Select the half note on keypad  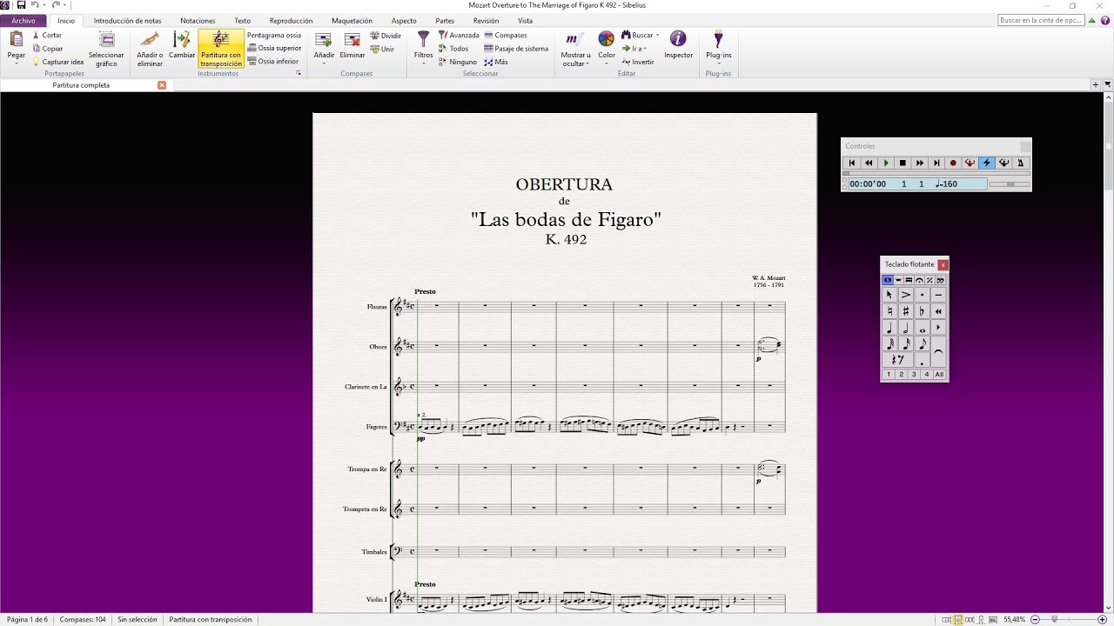pyautogui.click(x=905, y=328)
